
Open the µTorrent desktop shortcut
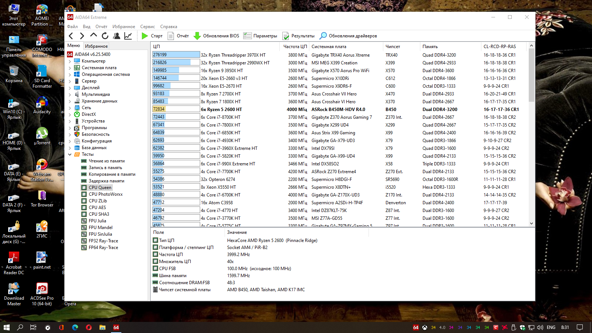tap(42, 136)
